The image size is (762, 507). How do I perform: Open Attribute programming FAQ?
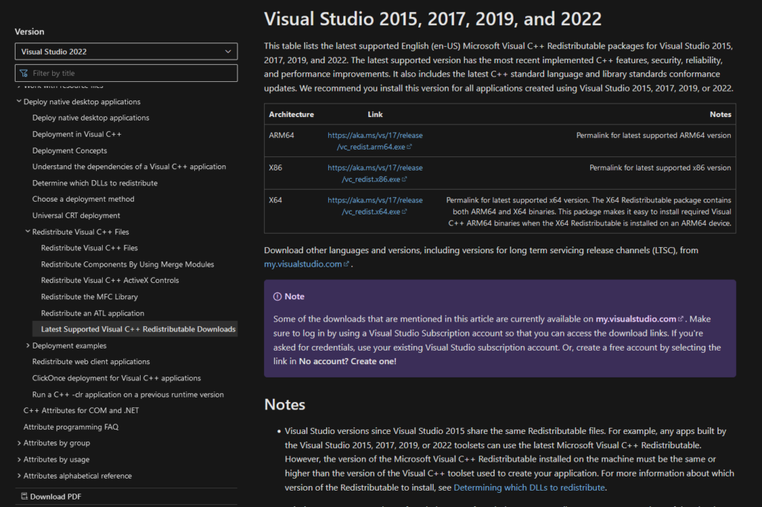click(71, 427)
